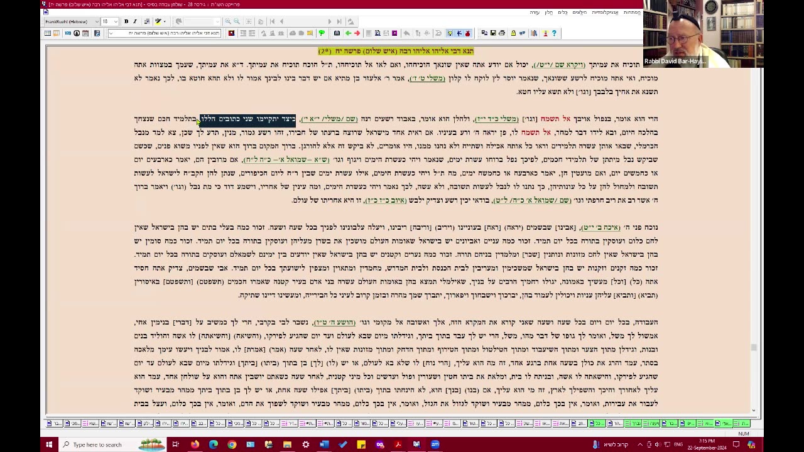
Task: Open the Windows Start menu
Action: [x=48, y=444]
